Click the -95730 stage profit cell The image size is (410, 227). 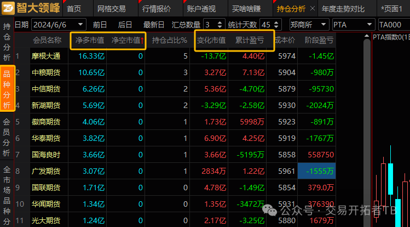point(321,89)
